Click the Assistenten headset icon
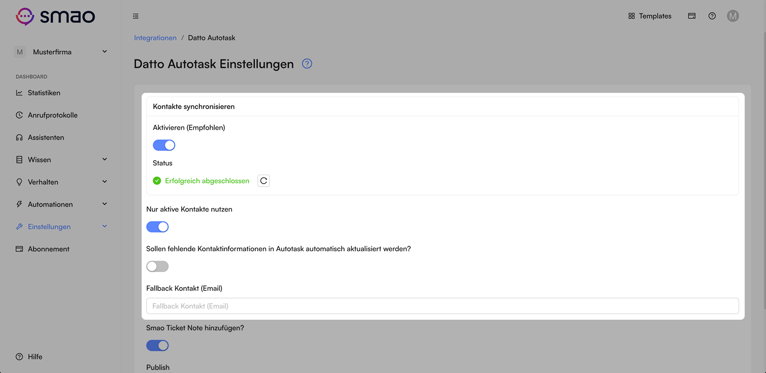 tap(19, 138)
